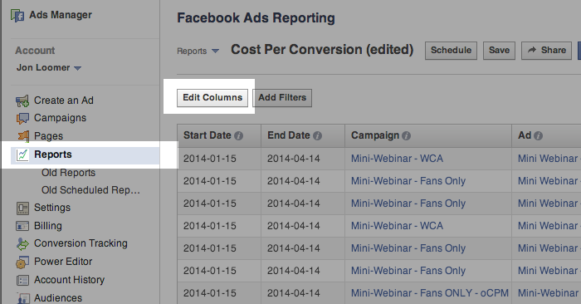Open the Reports dropdown beside report title
The width and height of the screenshot is (581, 304).
coord(198,51)
